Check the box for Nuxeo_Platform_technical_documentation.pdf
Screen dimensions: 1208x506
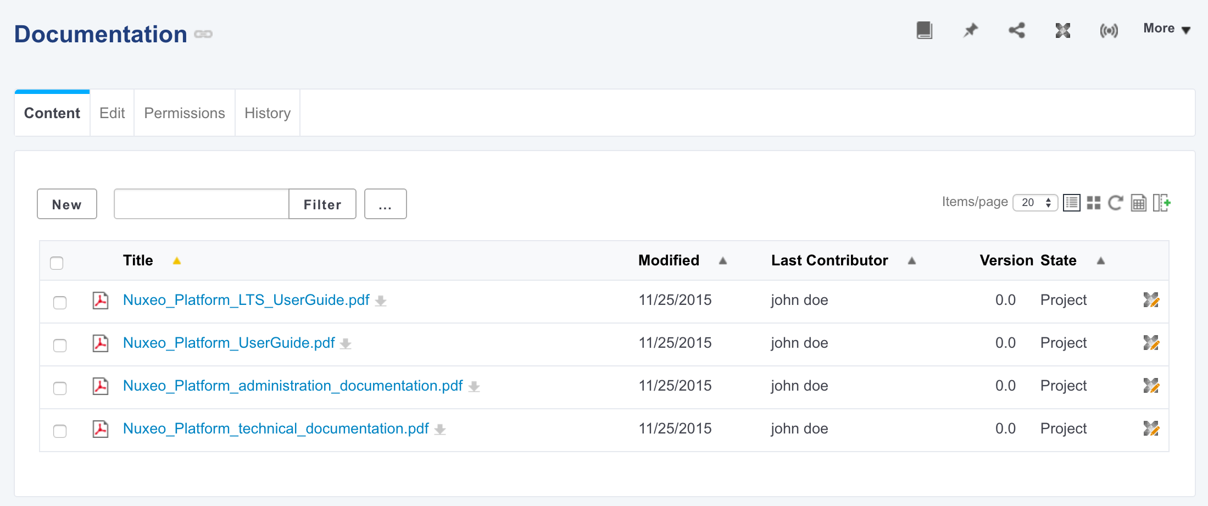[x=60, y=431]
